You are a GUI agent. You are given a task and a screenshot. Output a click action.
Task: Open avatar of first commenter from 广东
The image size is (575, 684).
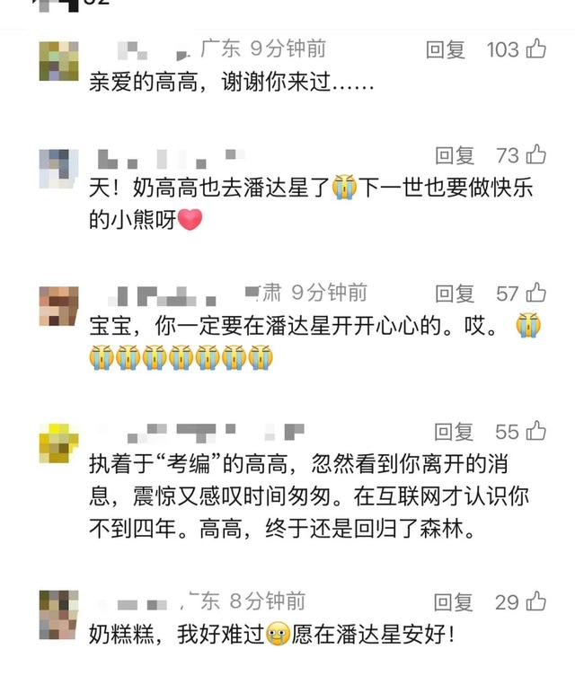[x=59, y=61]
